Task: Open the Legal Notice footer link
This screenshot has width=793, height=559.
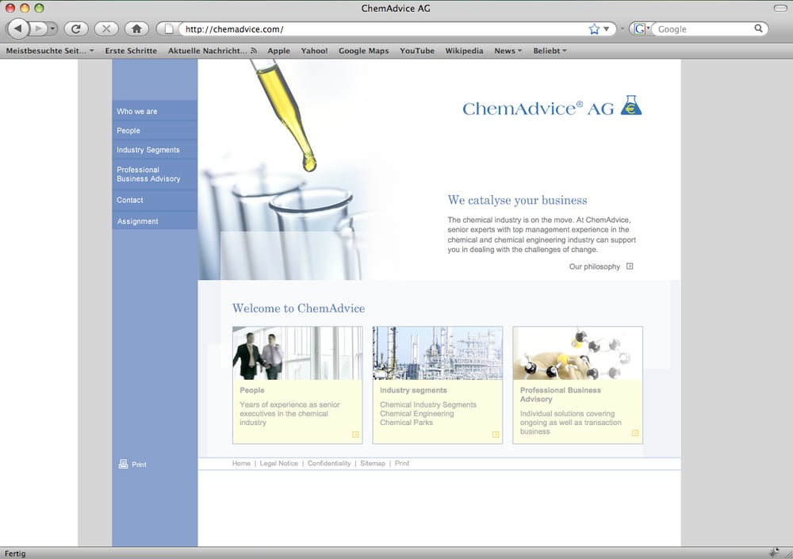Action: pos(278,463)
